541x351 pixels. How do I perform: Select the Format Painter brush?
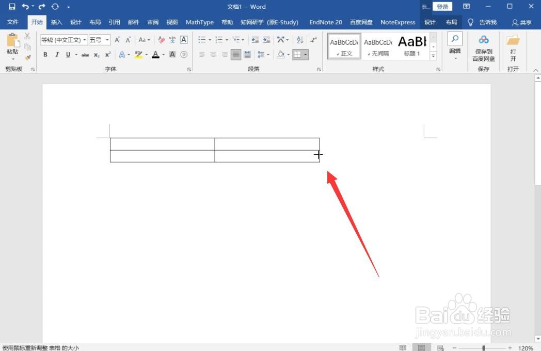tap(27, 57)
